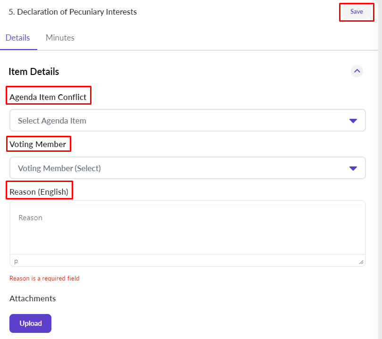382x339 pixels.
Task: Click the 'Reason is a required field' error
Action: pyautogui.click(x=44, y=278)
